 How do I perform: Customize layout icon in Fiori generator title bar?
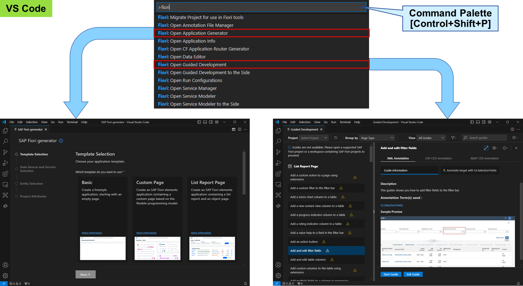[217, 122]
